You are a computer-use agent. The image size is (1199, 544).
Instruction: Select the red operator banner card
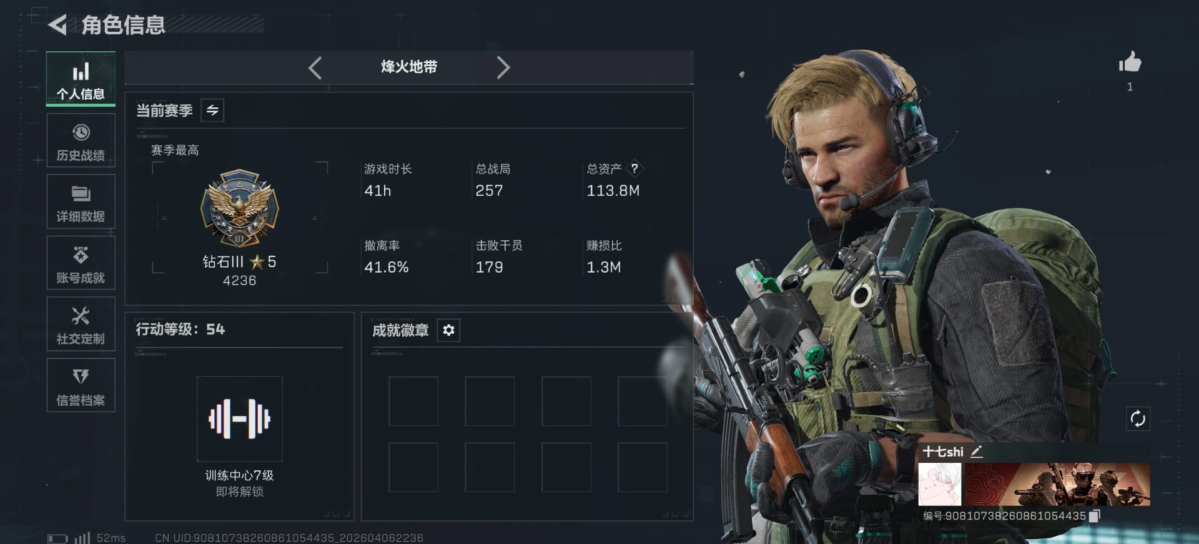[x=1057, y=484]
